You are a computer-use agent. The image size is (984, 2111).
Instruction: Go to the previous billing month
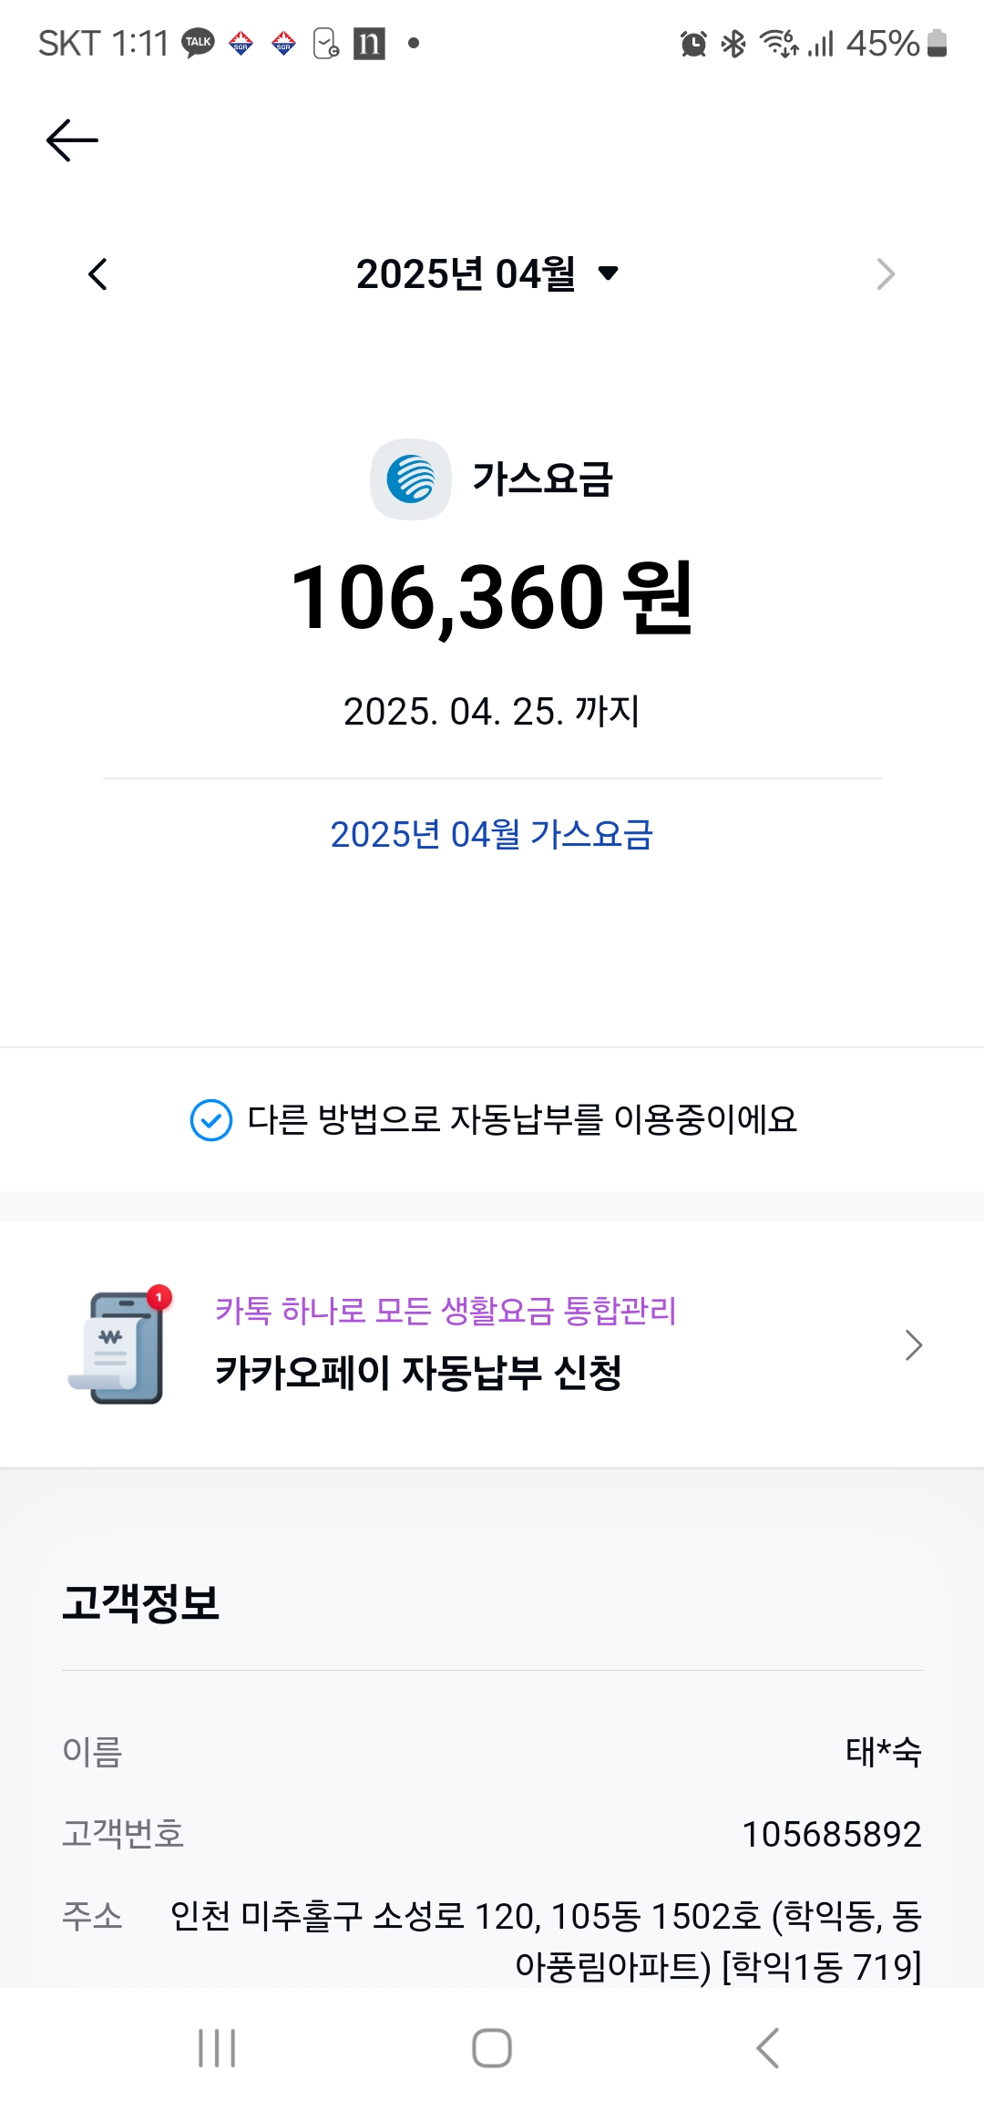point(98,274)
